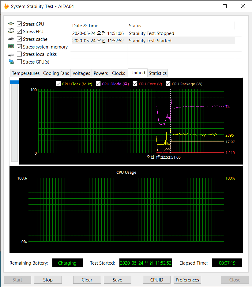
Task: Enable the Stress local disks checkbox
Action: tap(19, 54)
